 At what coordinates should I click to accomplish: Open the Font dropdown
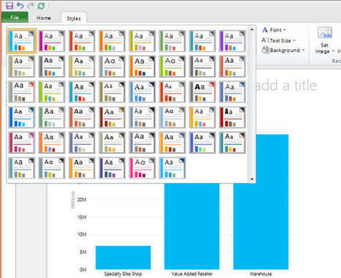274,30
